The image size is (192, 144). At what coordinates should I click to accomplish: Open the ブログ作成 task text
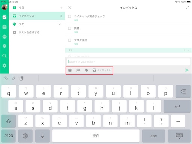tap(81, 40)
